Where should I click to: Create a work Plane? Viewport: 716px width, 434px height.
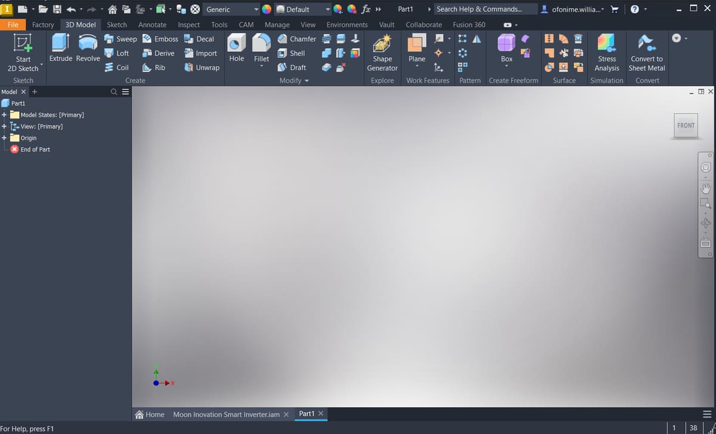pyautogui.click(x=417, y=48)
